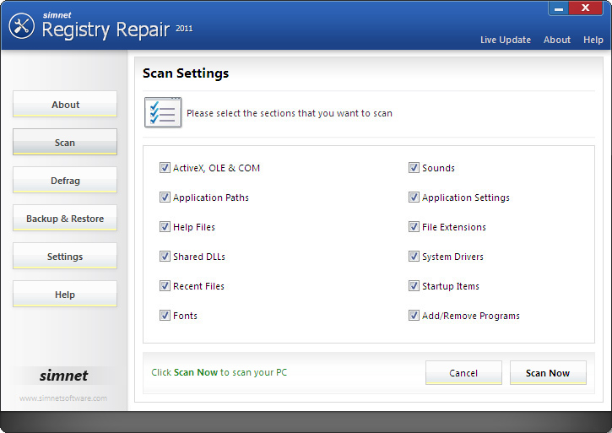Disable the Help Files scan option
The image size is (612, 433).
165,227
